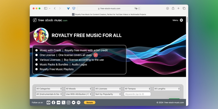Click Safari's Share icon
218x109 pixels.
click(x=173, y=8)
